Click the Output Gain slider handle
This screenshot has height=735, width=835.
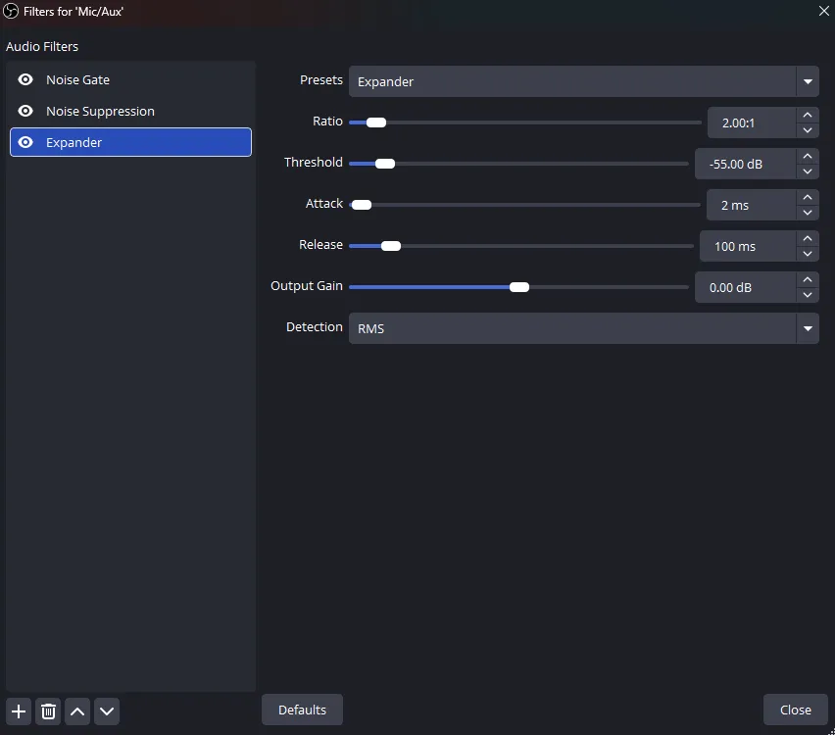tap(519, 287)
